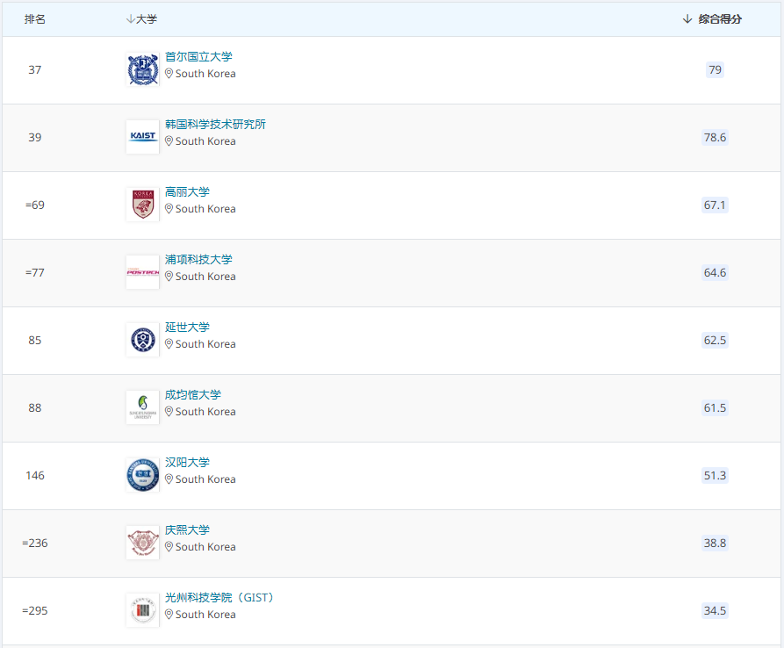Click the rank value =69
784x648 pixels.
[x=35, y=205]
